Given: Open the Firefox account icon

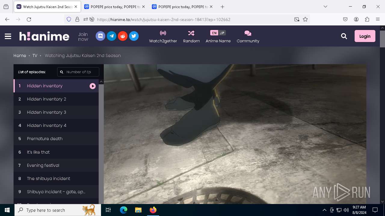Looking at the screenshot, I should point(356,19).
